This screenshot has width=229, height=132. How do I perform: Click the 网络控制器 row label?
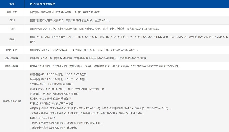click(12, 66)
